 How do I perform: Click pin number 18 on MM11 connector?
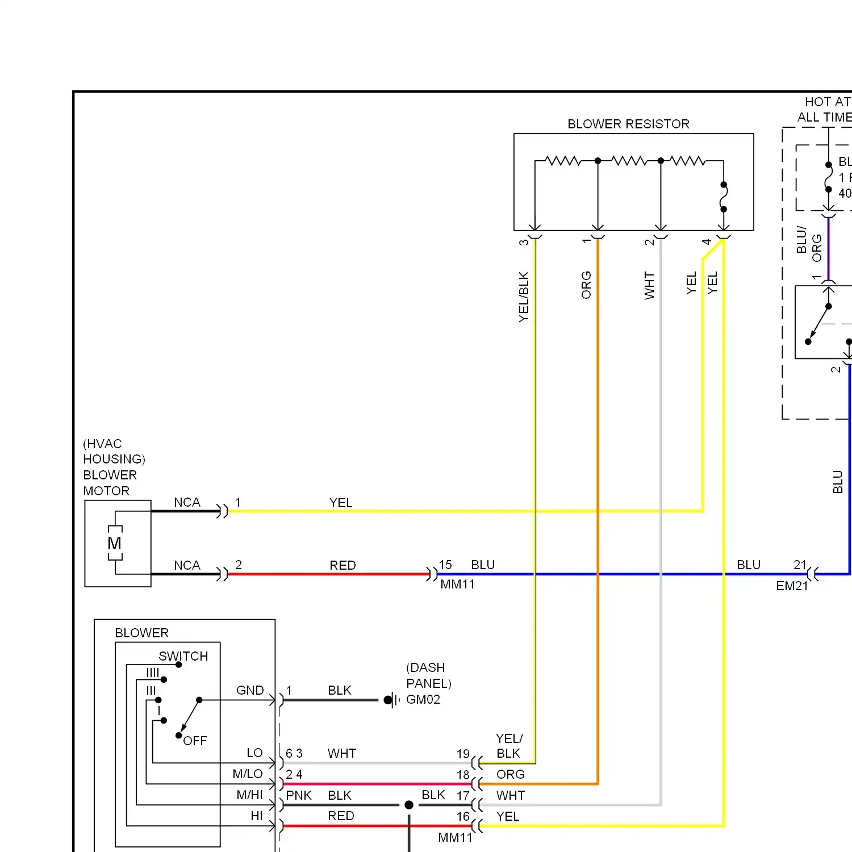[x=463, y=775]
